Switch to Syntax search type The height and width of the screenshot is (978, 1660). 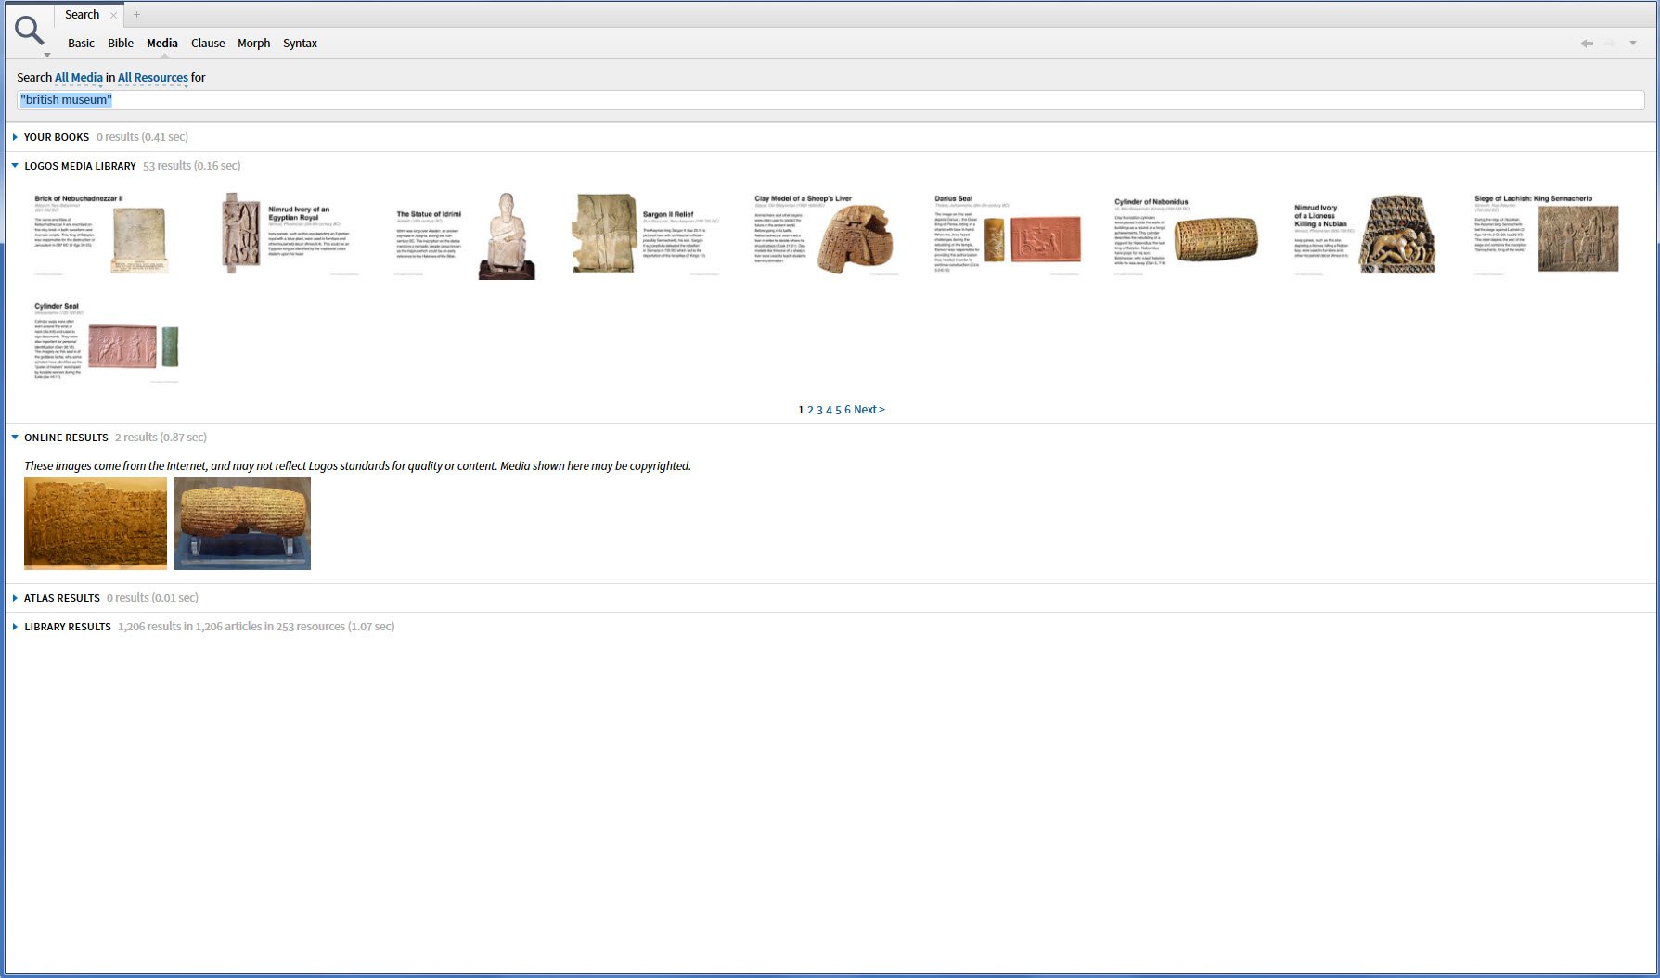(300, 44)
